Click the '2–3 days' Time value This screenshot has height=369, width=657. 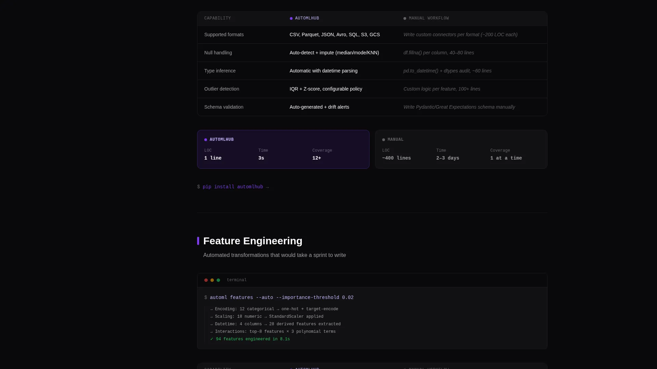(x=448, y=158)
